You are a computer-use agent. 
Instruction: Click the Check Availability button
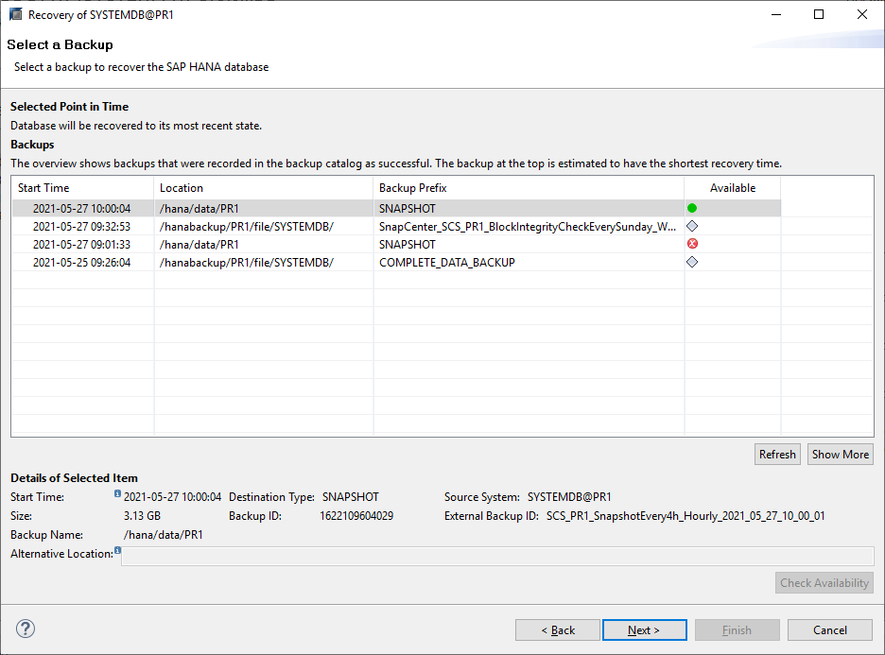[x=824, y=583]
